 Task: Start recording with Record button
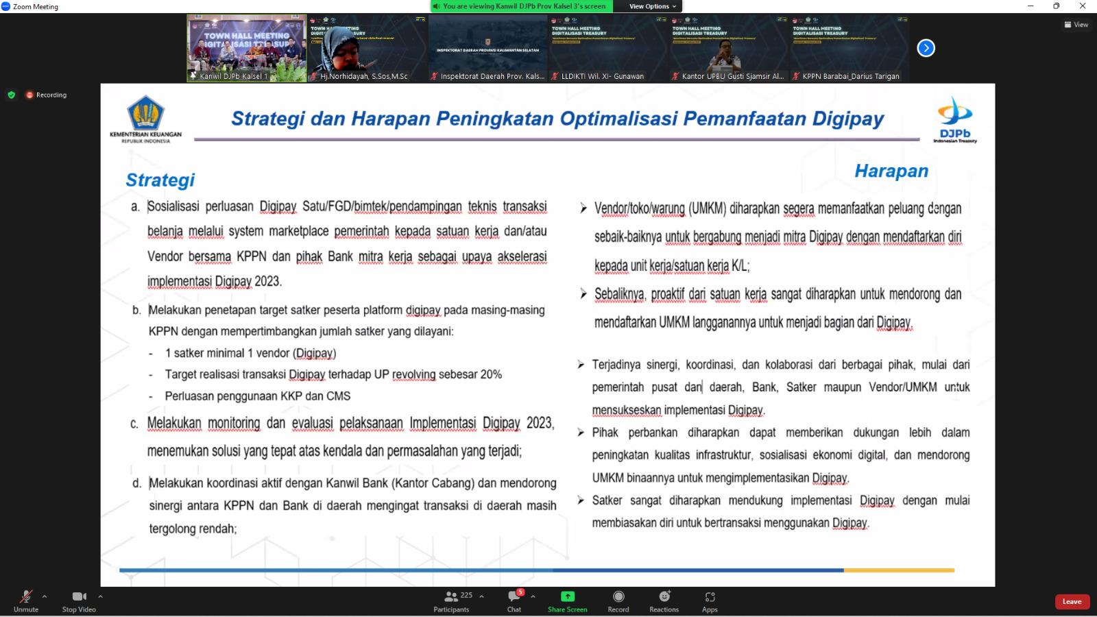pyautogui.click(x=618, y=598)
